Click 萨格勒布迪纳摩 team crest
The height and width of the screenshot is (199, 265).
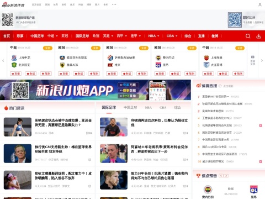tap(110, 57)
